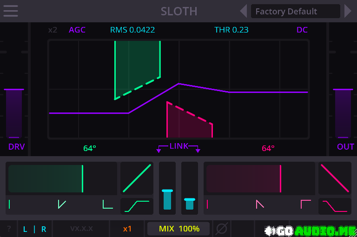This screenshot has height=237, width=357.
Task: Click the green soft-step curve icon
Action: [137, 206]
